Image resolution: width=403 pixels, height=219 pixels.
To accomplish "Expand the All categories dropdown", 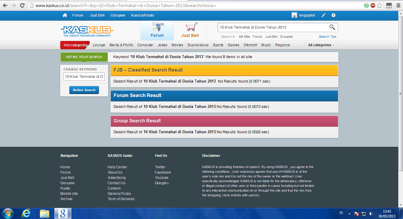I will [321, 45].
